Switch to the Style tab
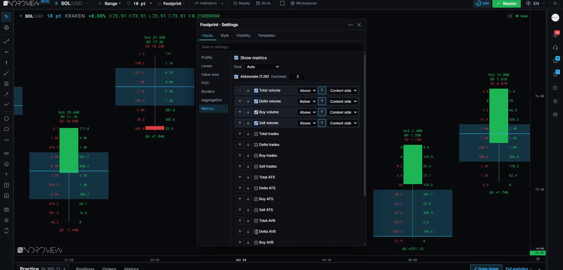This screenshot has width=563, height=270. [225, 36]
